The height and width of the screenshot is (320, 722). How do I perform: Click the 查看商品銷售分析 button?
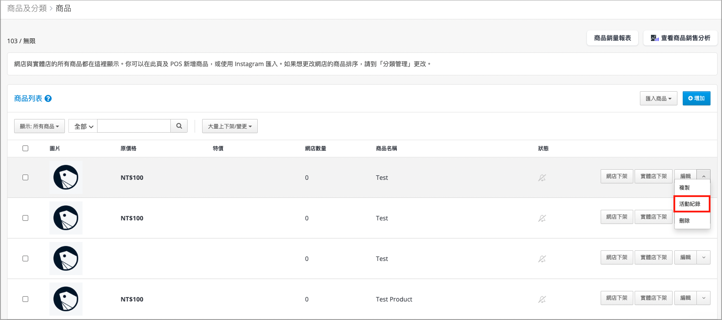tap(681, 38)
